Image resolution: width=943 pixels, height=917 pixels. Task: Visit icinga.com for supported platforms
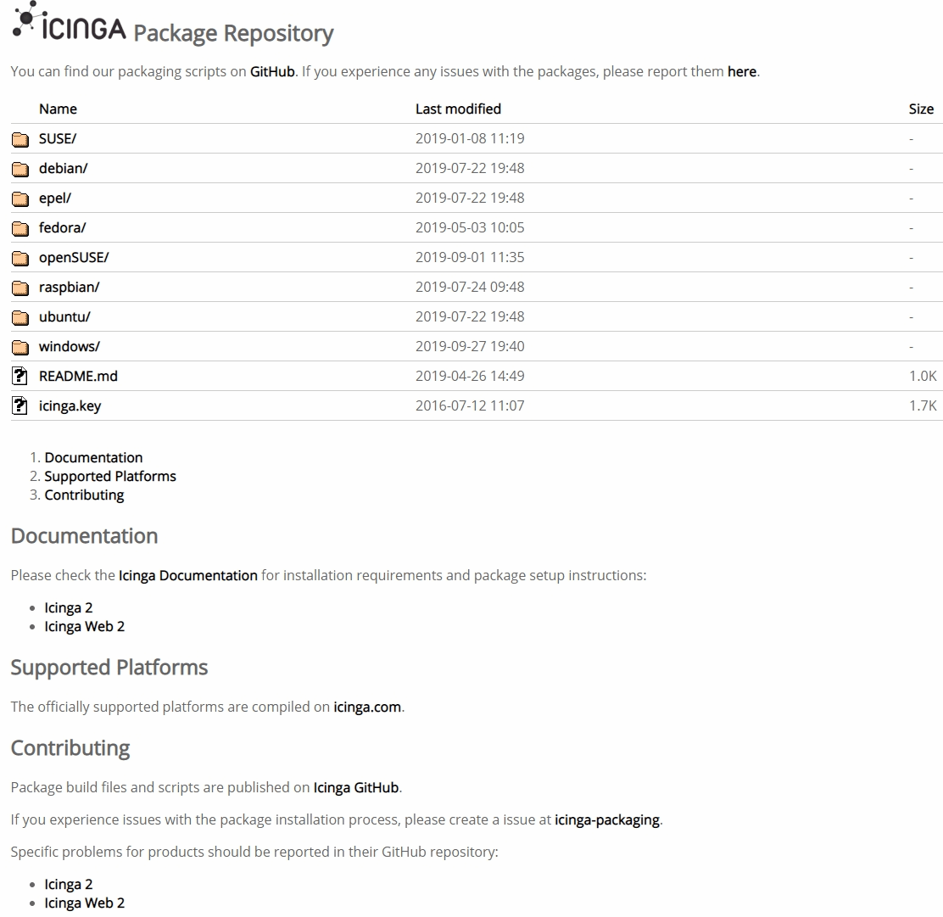[368, 707]
